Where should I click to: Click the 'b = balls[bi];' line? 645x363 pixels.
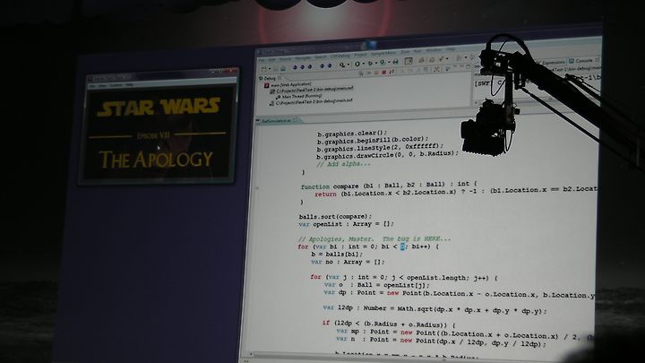pyautogui.click(x=337, y=255)
